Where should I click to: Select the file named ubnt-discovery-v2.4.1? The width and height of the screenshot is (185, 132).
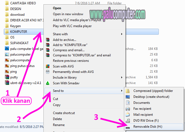coord(26,83)
